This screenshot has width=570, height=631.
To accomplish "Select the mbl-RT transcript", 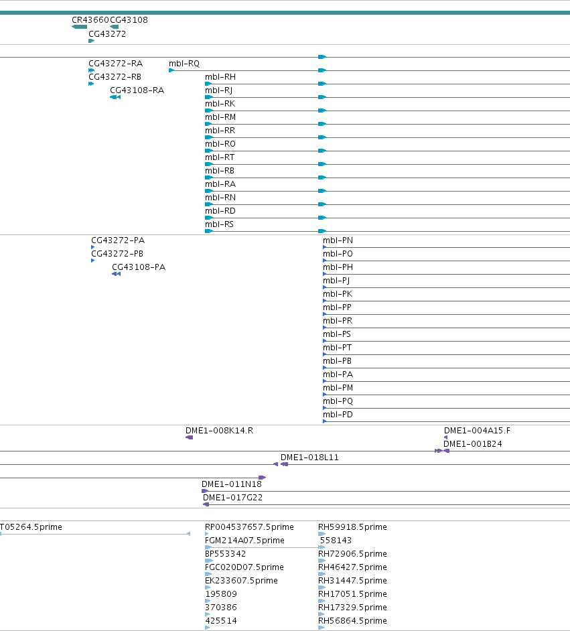I will click(220, 157).
